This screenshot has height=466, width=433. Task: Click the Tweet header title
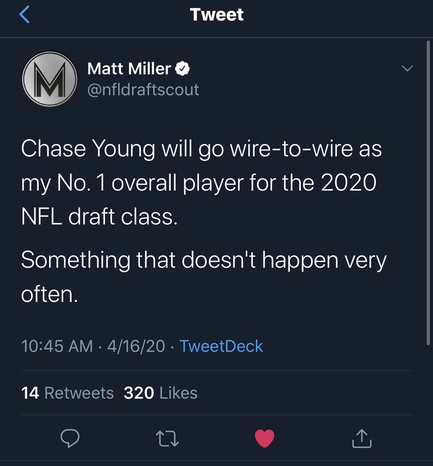click(216, 15)
